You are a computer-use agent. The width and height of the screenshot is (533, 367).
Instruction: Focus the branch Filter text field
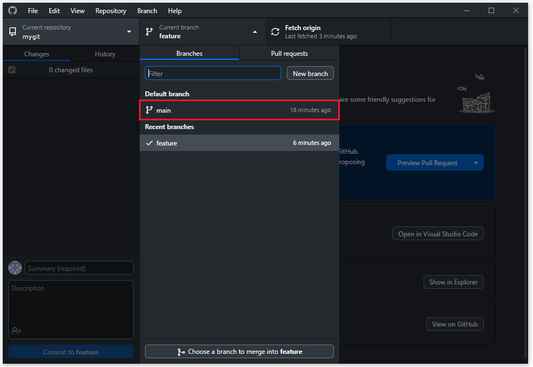pyautogui.click(x=213, y=73)
